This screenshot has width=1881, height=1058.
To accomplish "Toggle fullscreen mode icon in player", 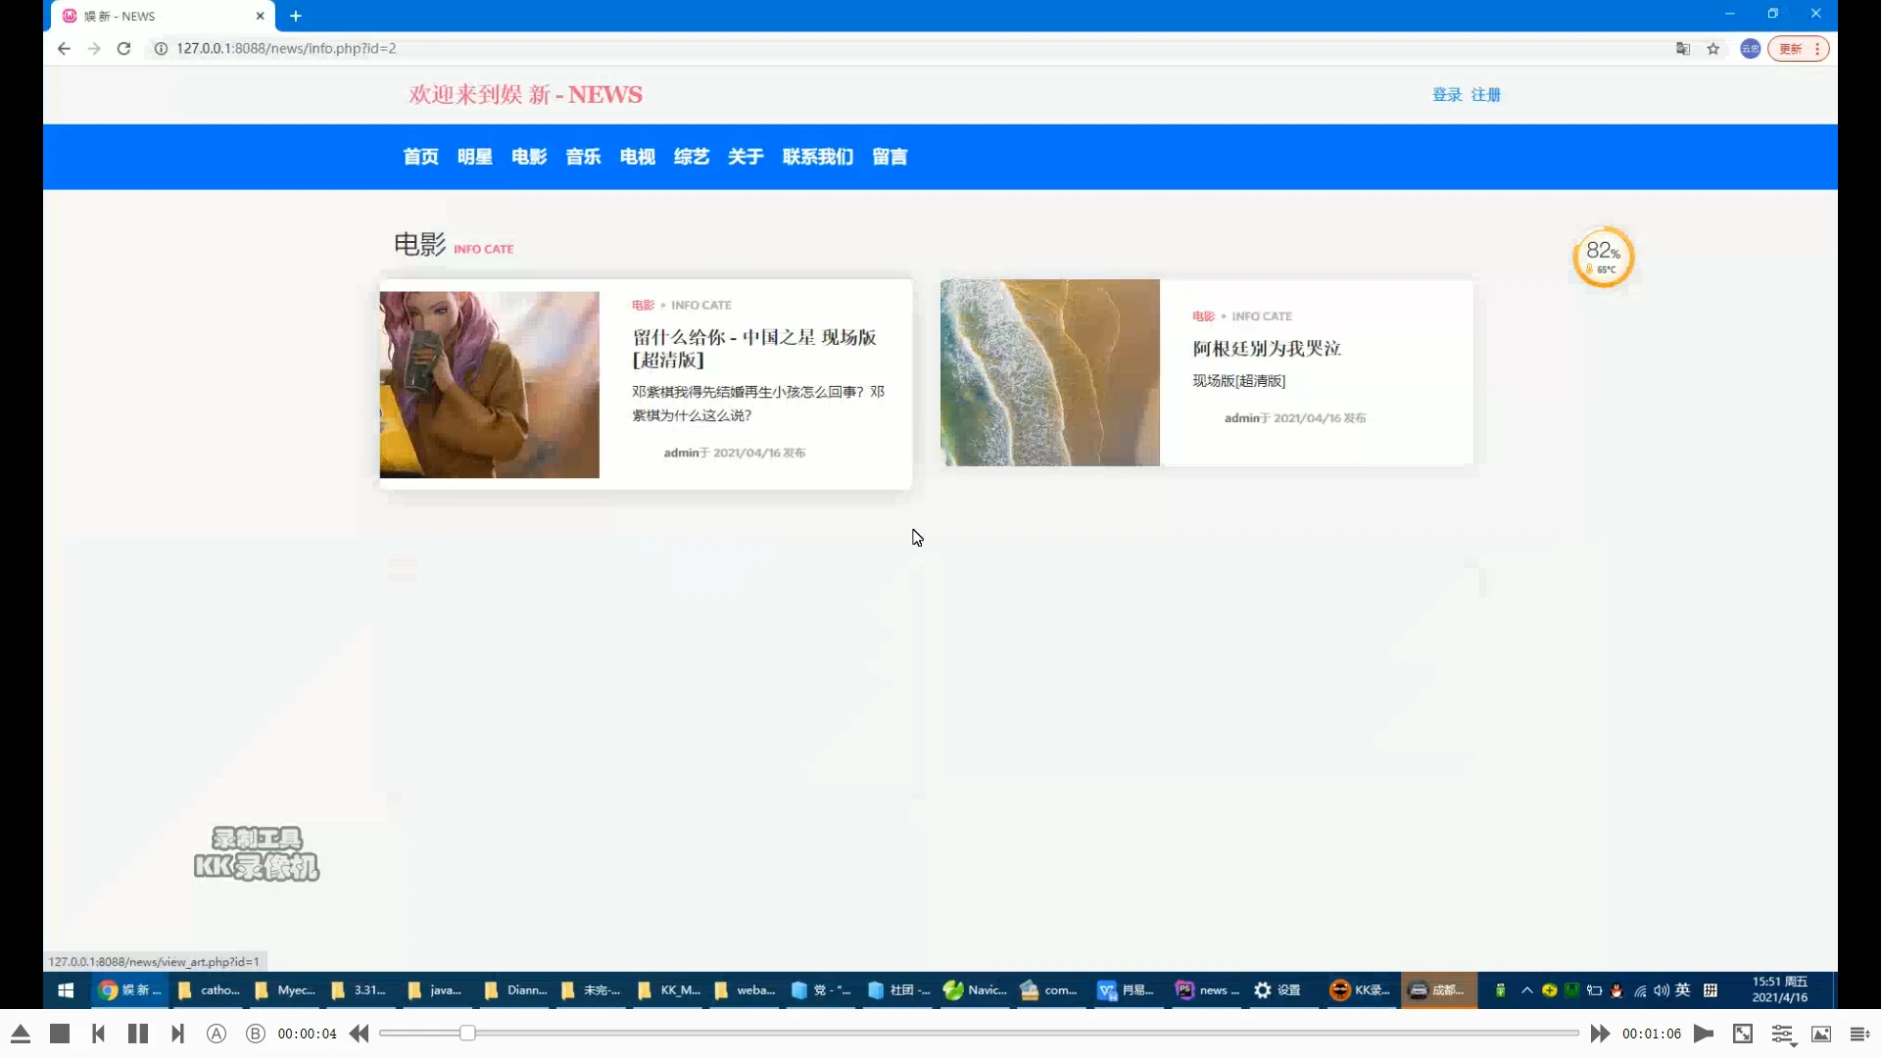I will (1743, 1034).
